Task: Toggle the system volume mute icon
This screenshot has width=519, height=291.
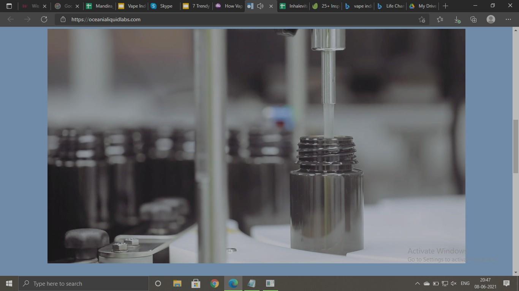Action: pos(453,283)
